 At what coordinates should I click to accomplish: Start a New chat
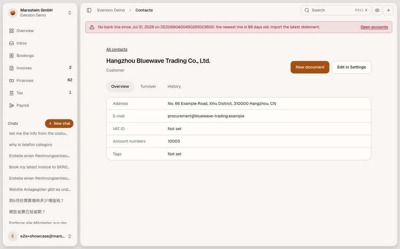coord(59,124)
